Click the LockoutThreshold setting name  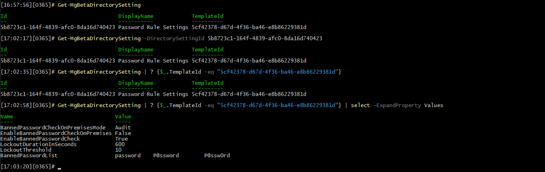[26, 150]
